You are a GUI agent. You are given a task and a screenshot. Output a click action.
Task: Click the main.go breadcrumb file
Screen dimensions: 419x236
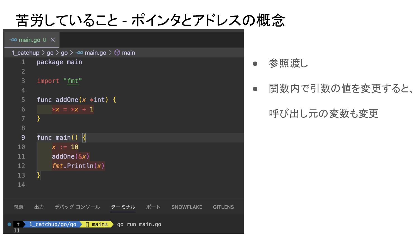[x=96, y=53]
